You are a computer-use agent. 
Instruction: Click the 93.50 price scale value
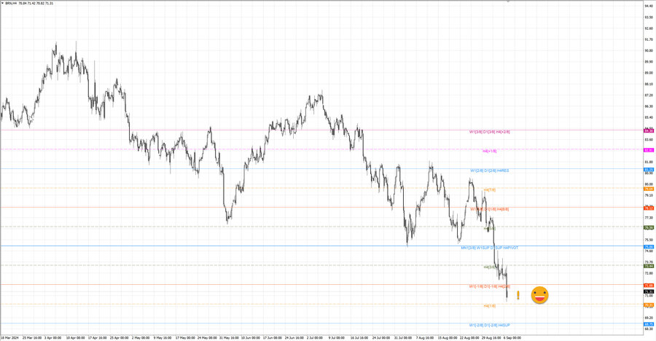(x=649, y=17)
